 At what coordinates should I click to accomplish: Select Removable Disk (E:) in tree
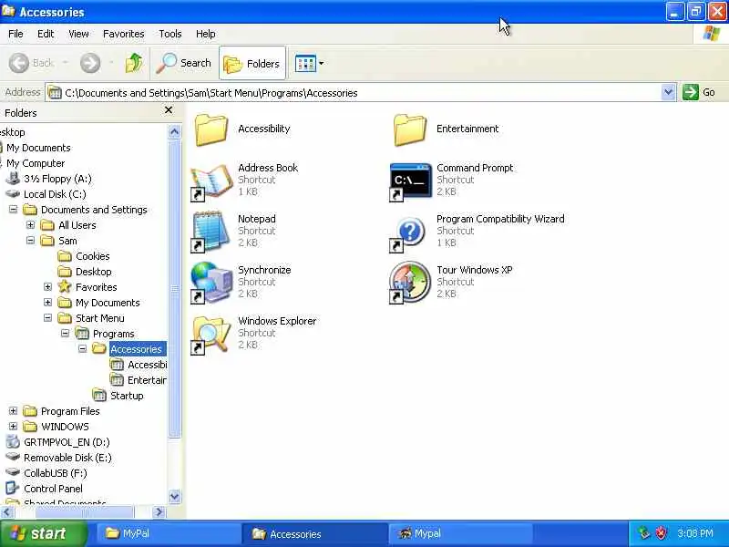coord(67,458)
